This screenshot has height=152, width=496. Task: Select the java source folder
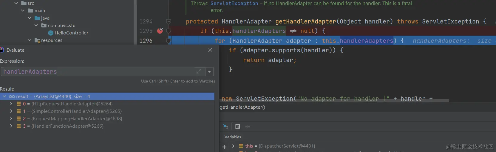point(45,18)
